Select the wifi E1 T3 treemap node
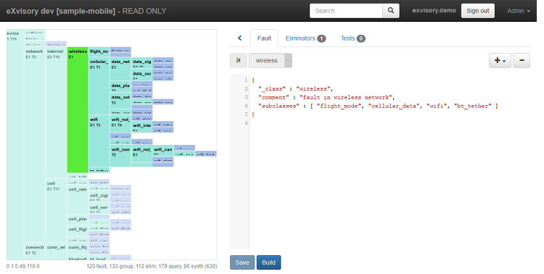Viewport: 544px width, 274px height. tap(99, 141)
